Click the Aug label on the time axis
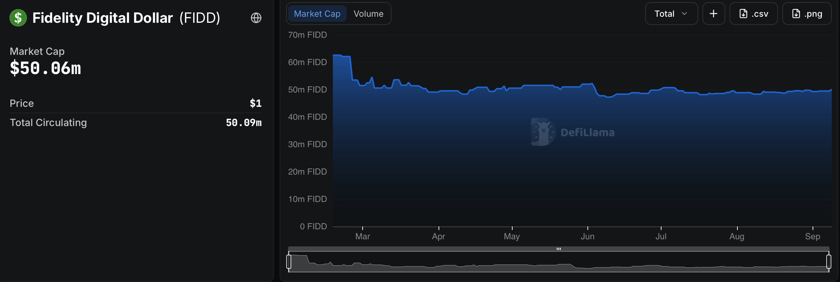Viewport: 840px width, 282px height. pyautogui.click(x=737, y=236)
